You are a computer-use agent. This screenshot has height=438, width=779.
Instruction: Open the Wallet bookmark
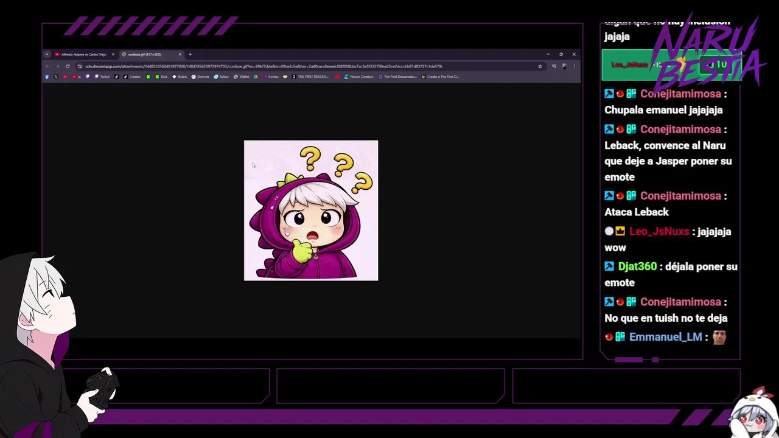pyautogui.click(x=242, y=77)
